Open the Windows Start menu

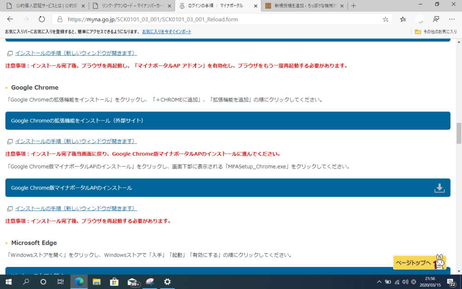pos(9,282)
